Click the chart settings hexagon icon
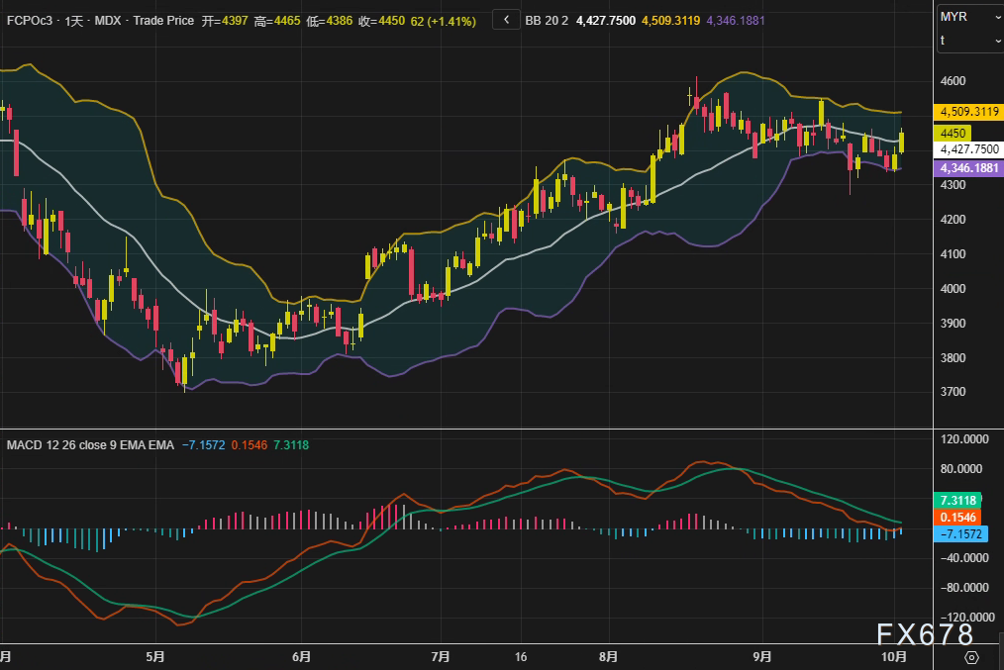The image size is (1004, 670). pos(971,657)
